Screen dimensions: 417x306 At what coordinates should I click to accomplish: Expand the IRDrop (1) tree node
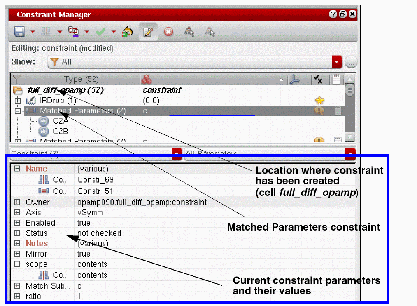pyautogui.click(x=17, y=101)
